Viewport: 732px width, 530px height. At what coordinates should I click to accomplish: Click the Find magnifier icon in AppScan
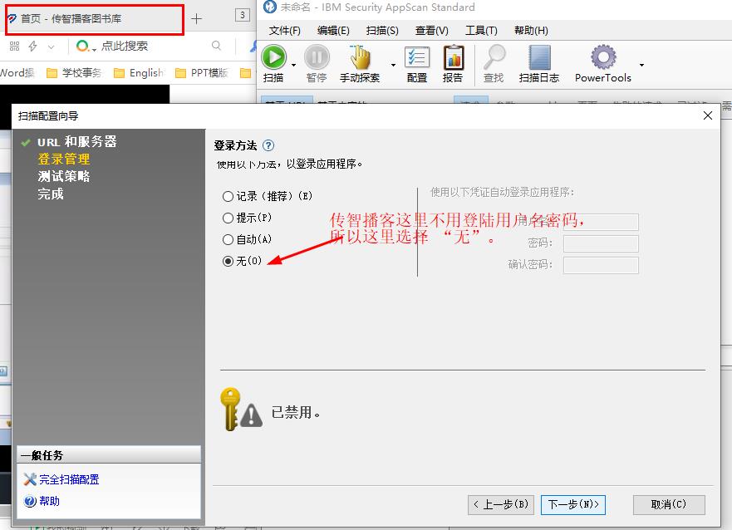click(x=494, y=57)
